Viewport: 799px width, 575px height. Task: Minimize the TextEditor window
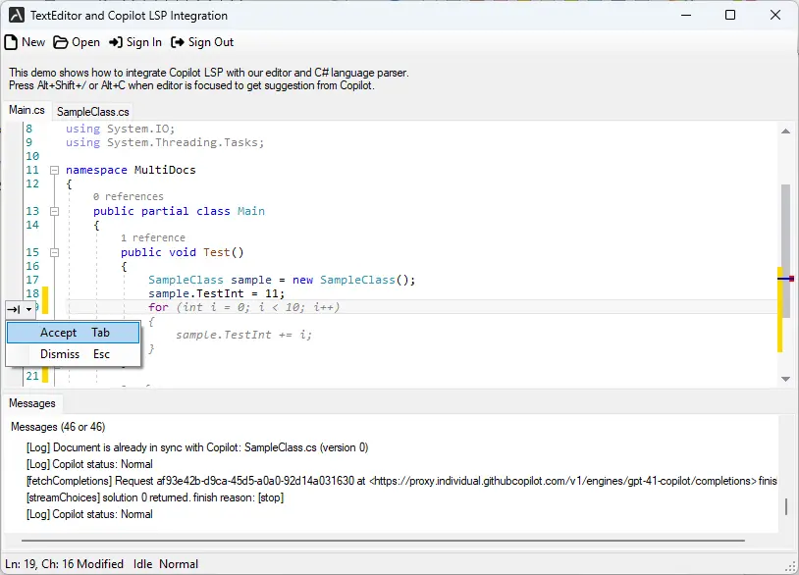pyautogui.click(x=686, y=16)
